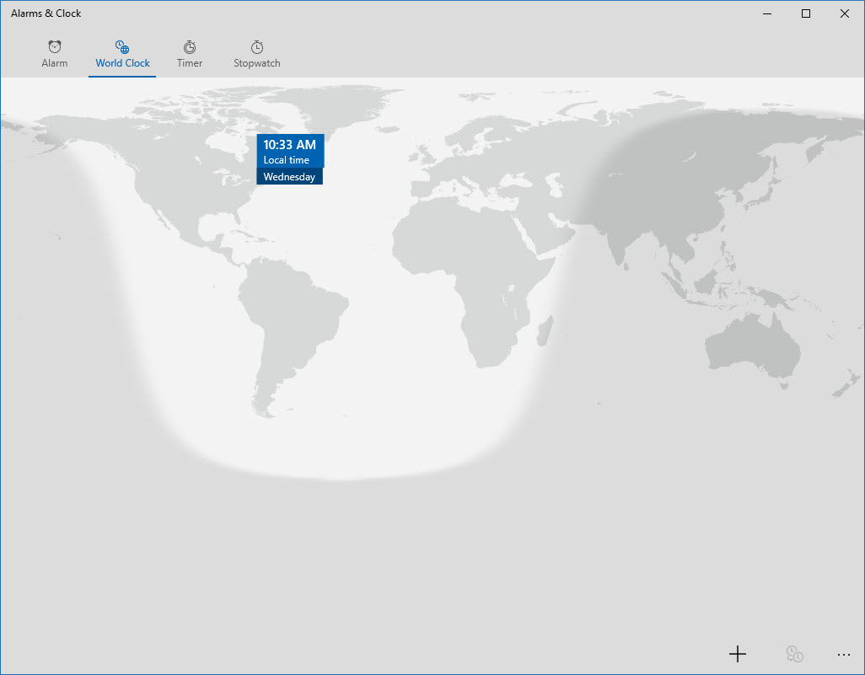
Task: Minimize the Alarms & Clock window
Action: point(767,13)
